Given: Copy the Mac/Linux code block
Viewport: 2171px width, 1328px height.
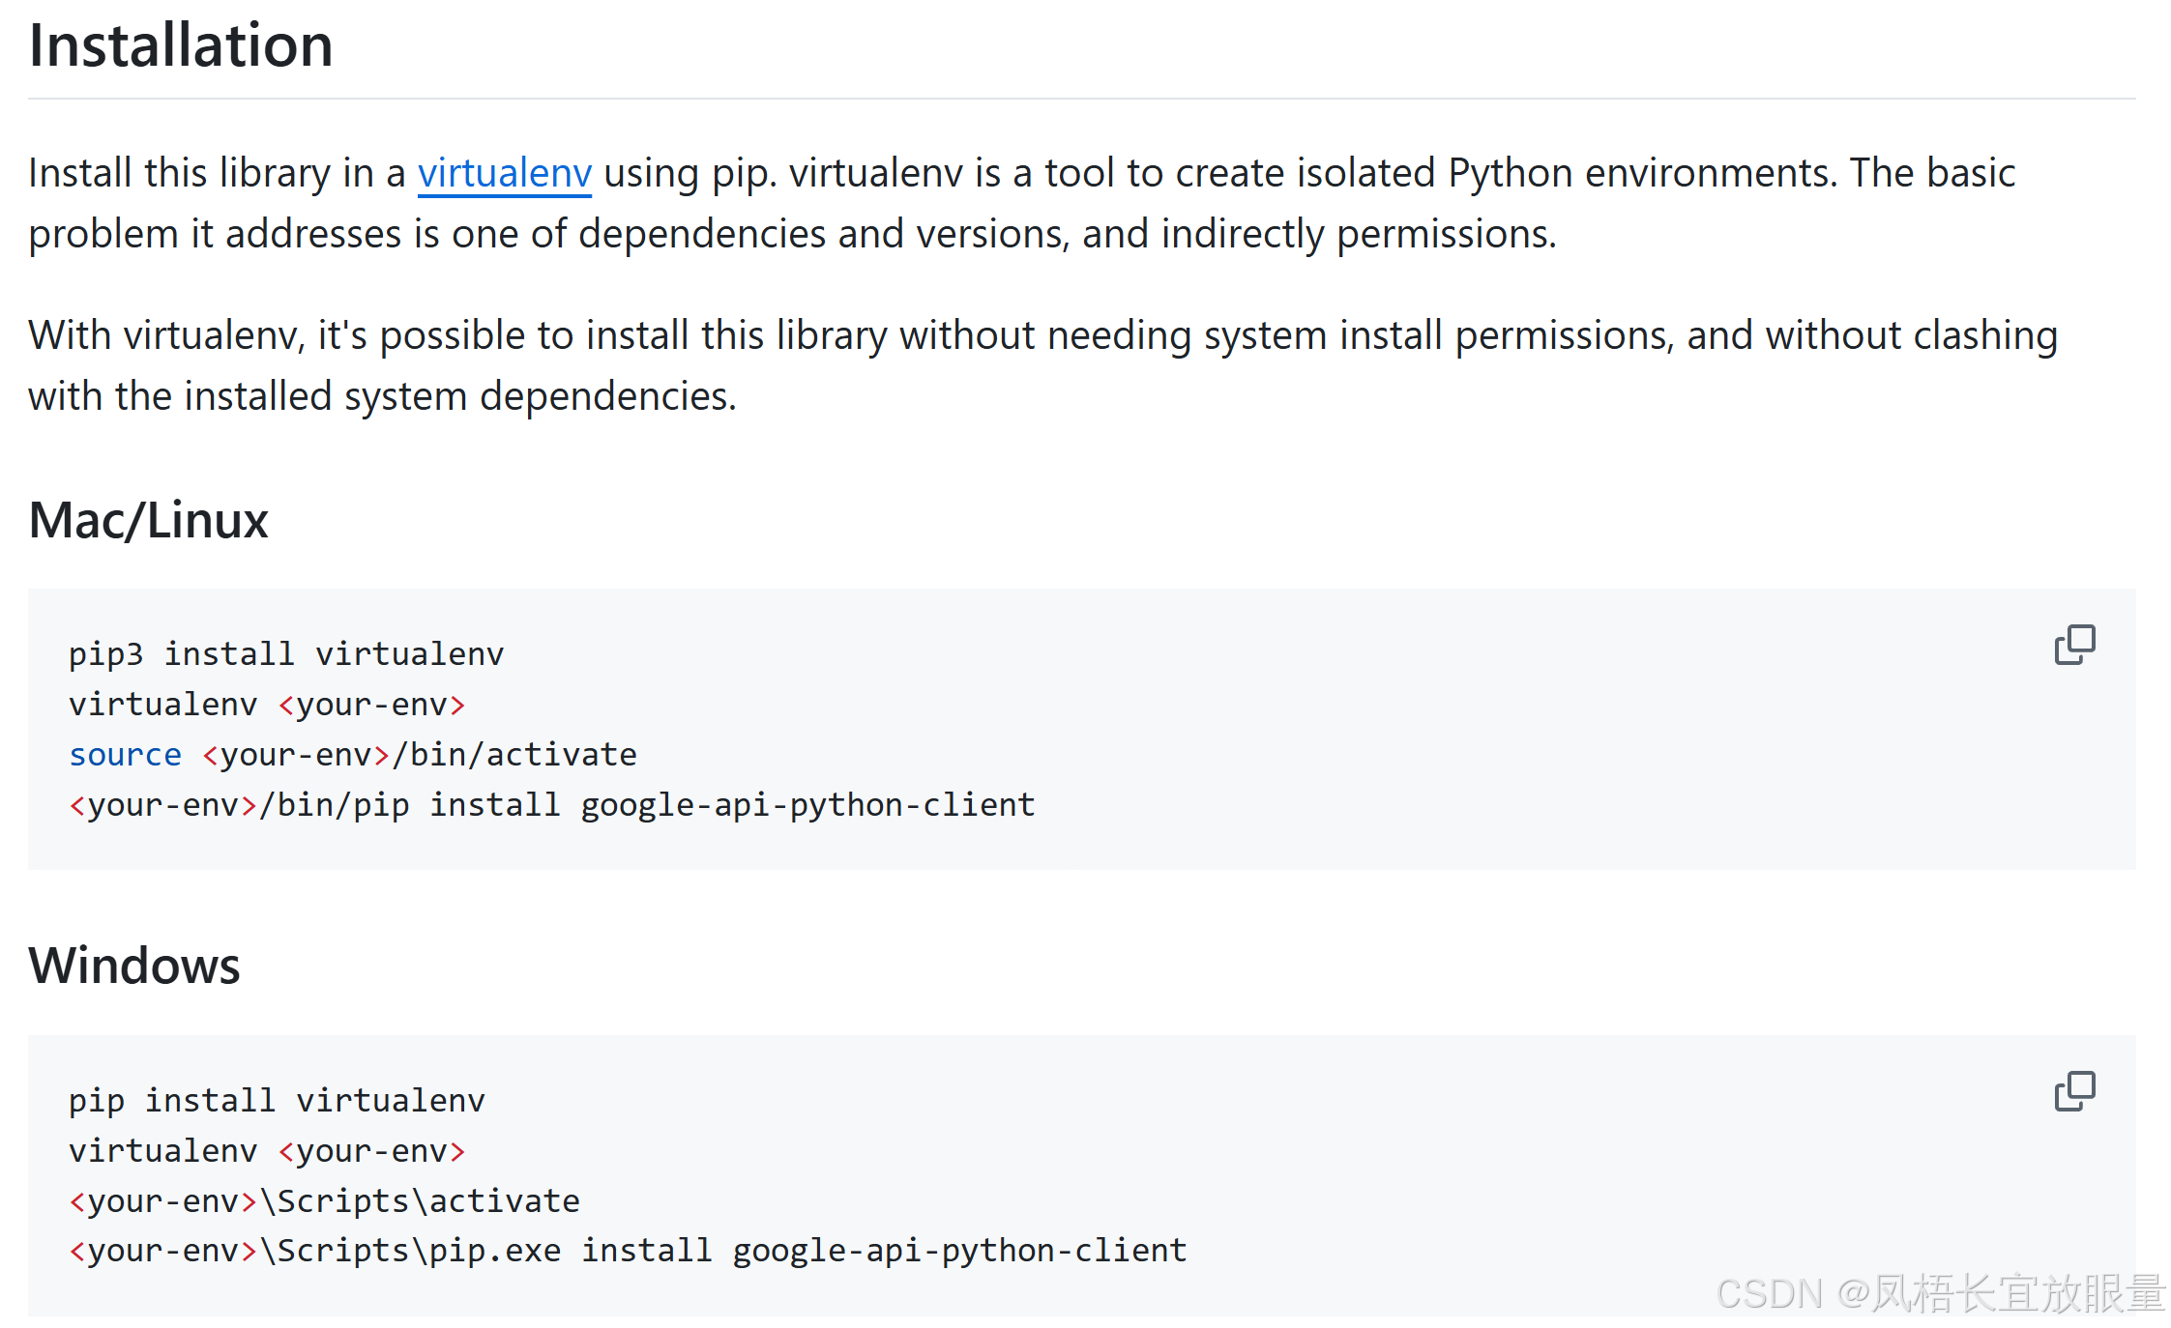Looking at the screenshot, I should 2073,645.
